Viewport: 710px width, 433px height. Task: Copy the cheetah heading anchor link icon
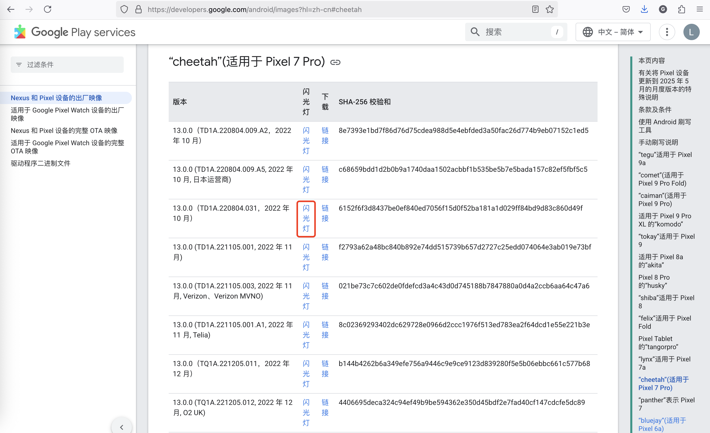pos(335,62)
